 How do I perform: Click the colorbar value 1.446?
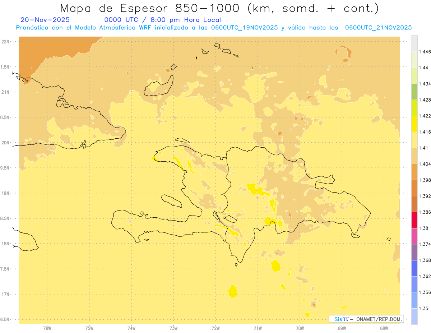(425, 52)
